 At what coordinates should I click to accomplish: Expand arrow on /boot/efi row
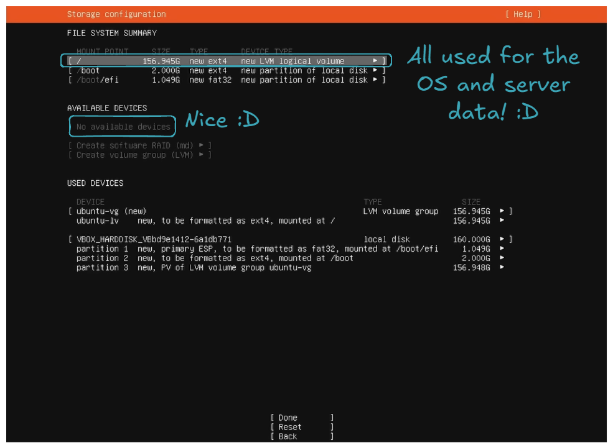(x=375, y=80)
